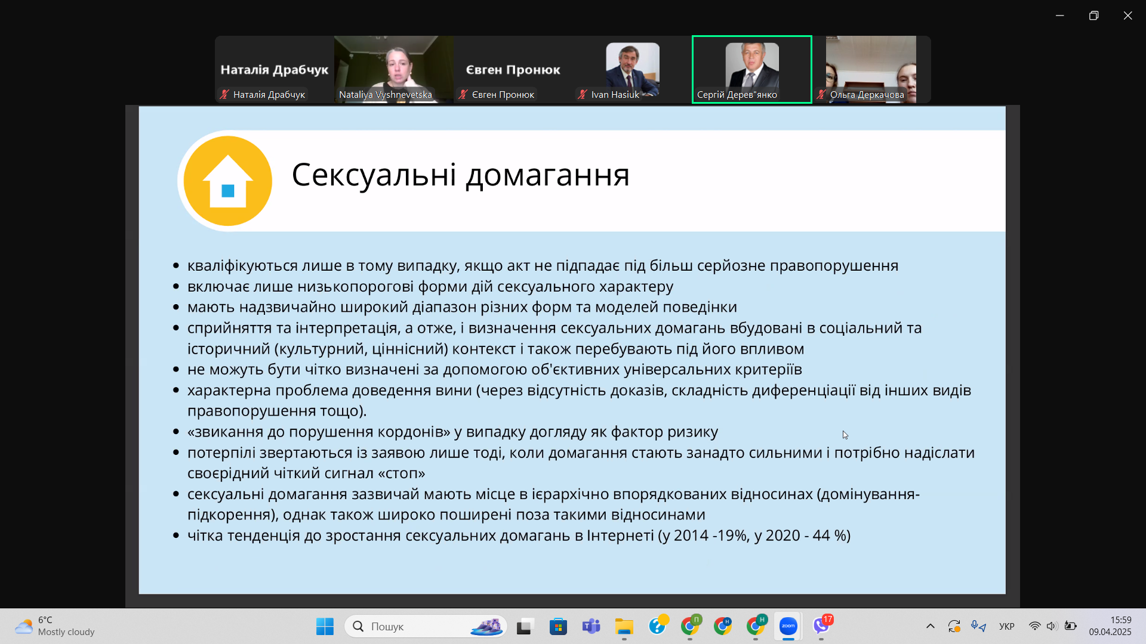Launch Microsoft Teams from taskbar

point(591,626)
